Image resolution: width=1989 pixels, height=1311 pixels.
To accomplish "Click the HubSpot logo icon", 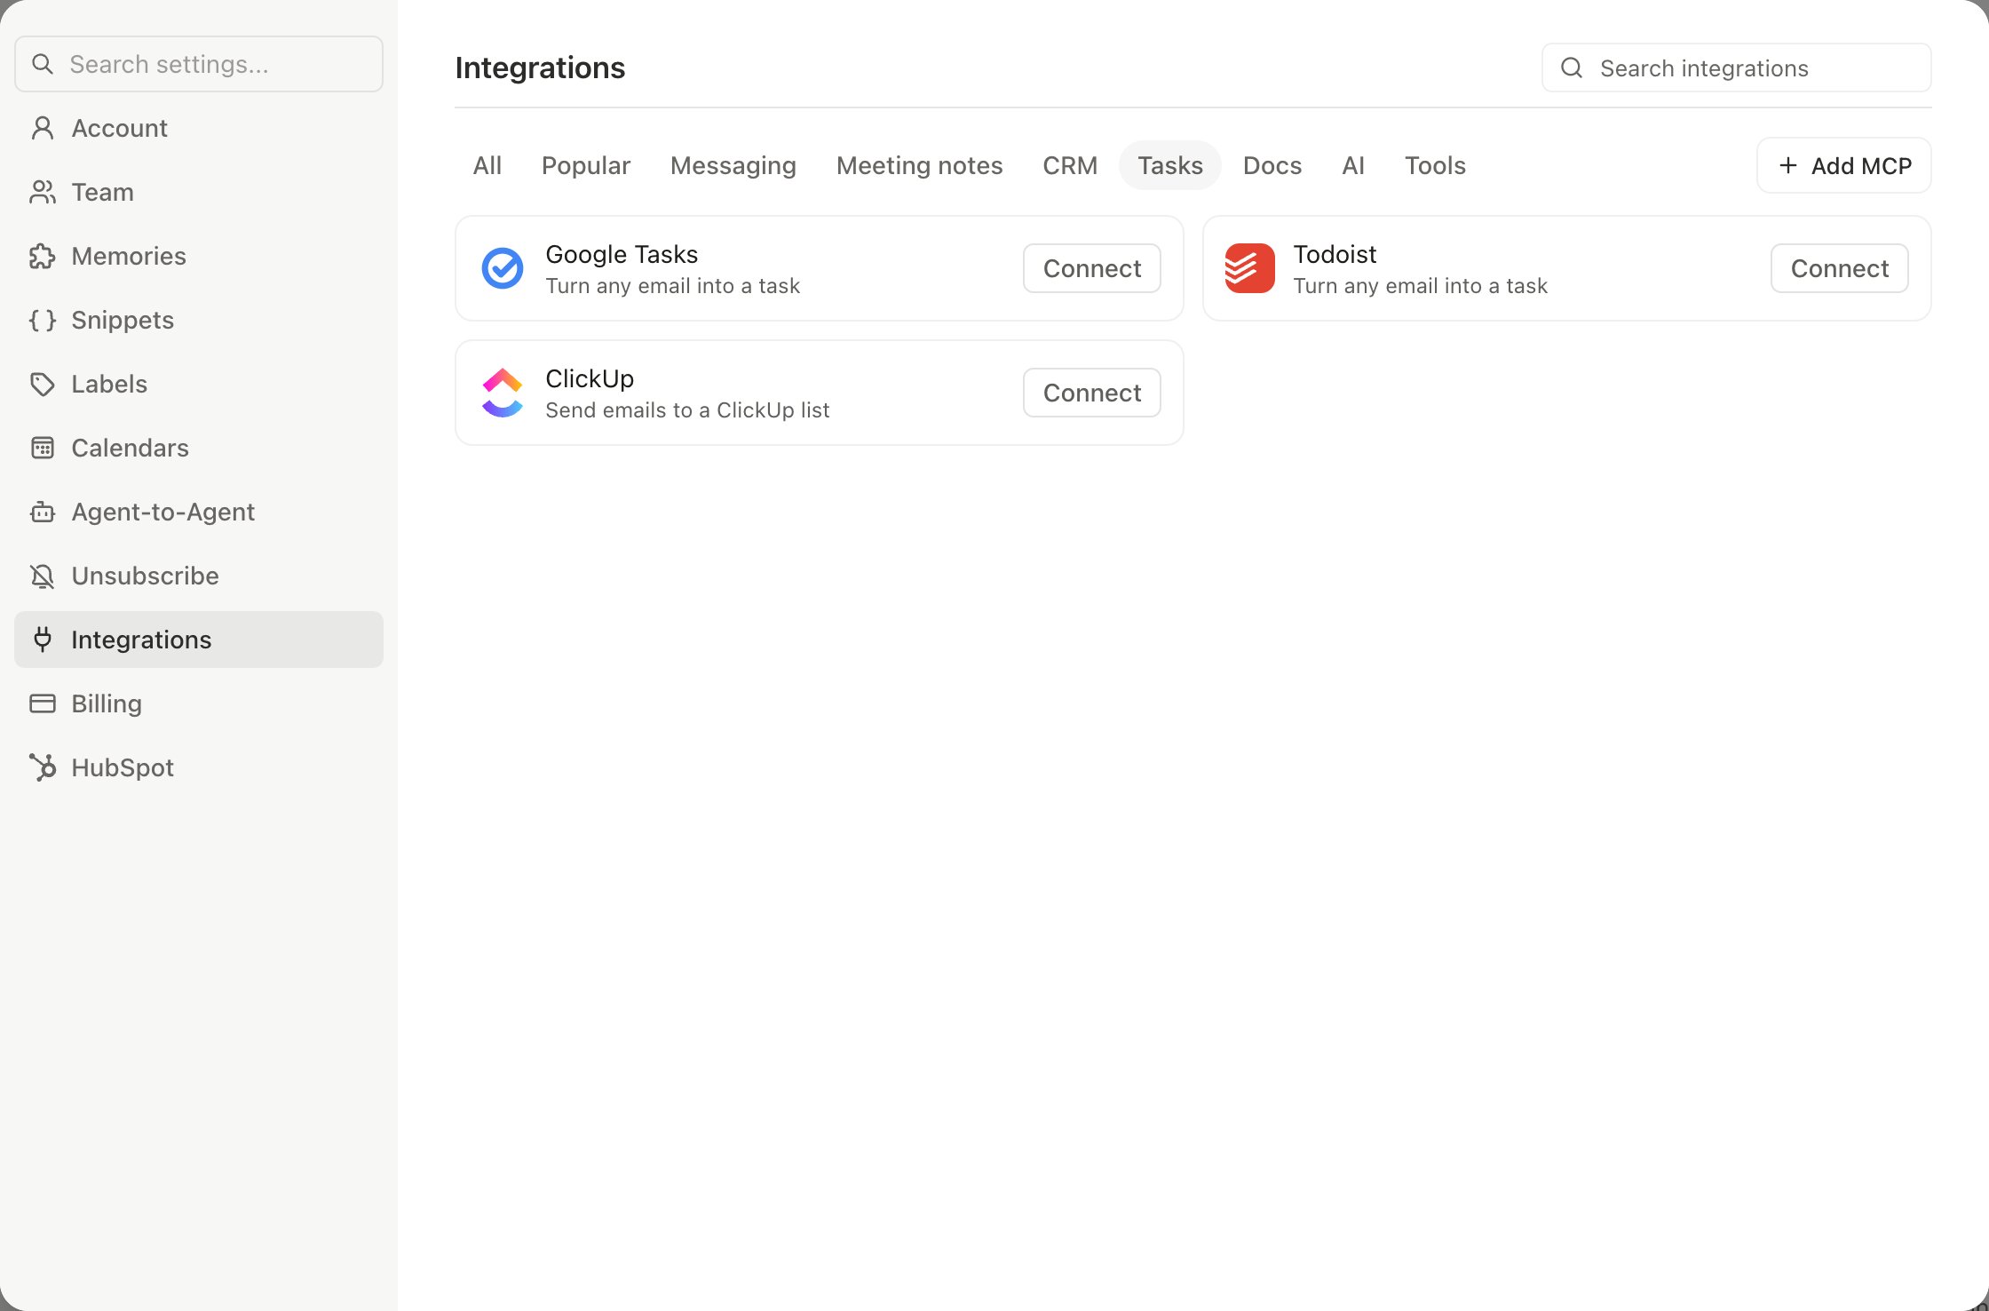I will click(42, 767).
